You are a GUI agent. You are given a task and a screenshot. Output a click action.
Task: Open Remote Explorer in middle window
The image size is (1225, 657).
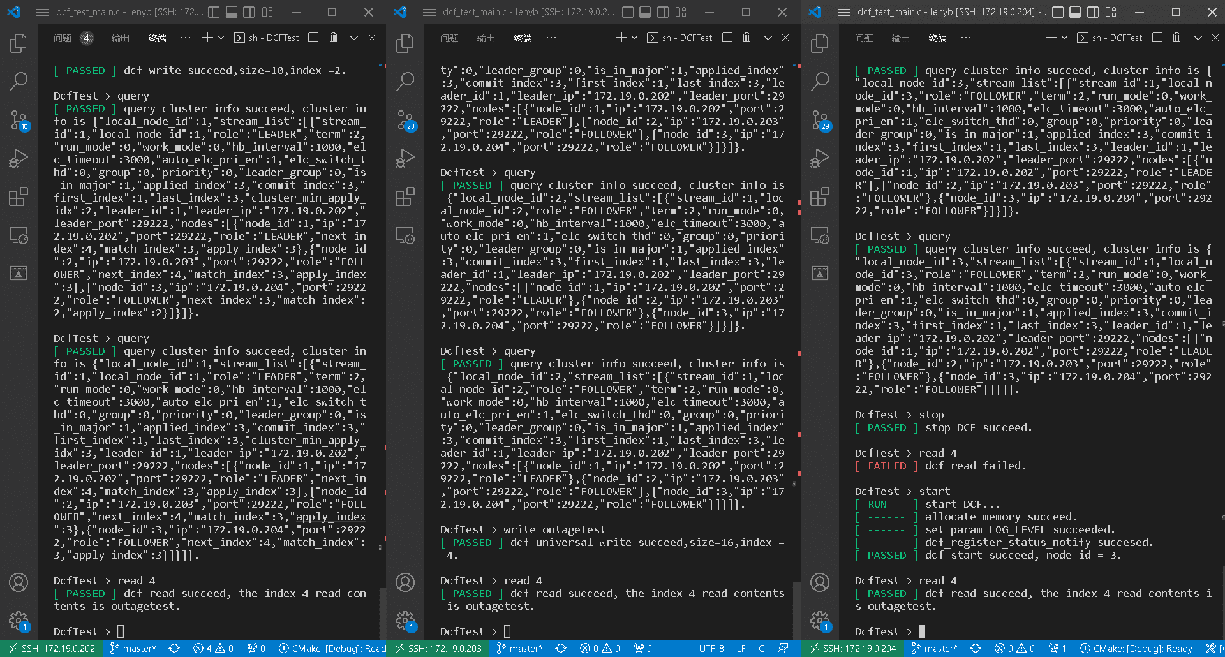(405, 235)
